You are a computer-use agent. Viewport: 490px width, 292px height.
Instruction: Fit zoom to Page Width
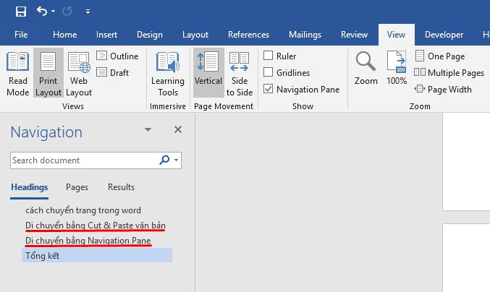click(443, 90)
